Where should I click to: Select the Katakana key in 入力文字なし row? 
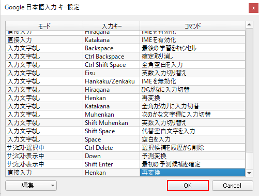tap(112, 106)
